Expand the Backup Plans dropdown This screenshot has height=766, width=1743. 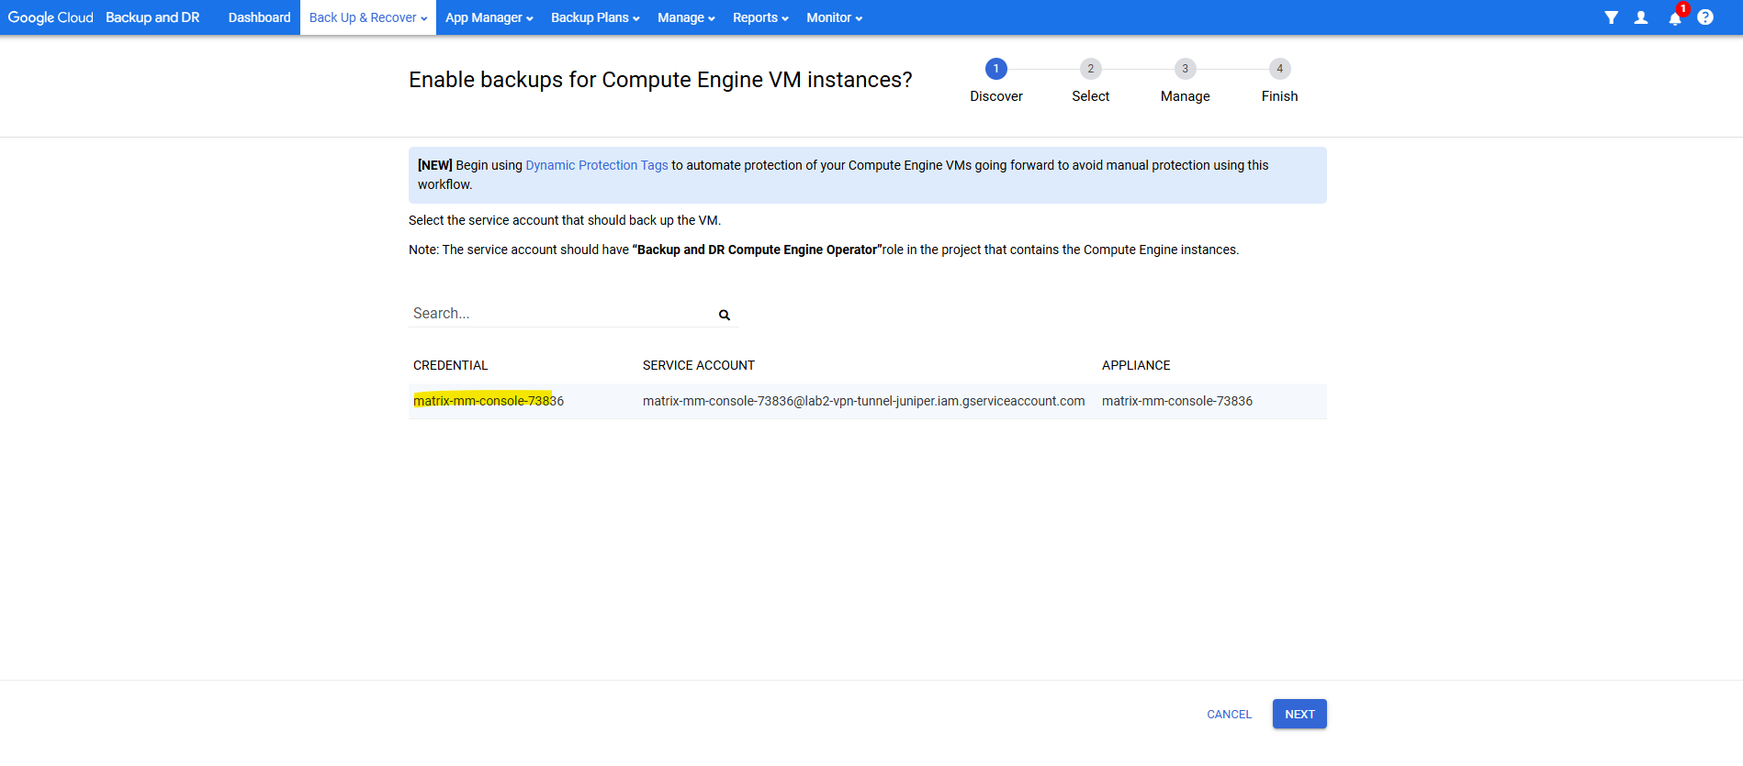coord(595,17)
